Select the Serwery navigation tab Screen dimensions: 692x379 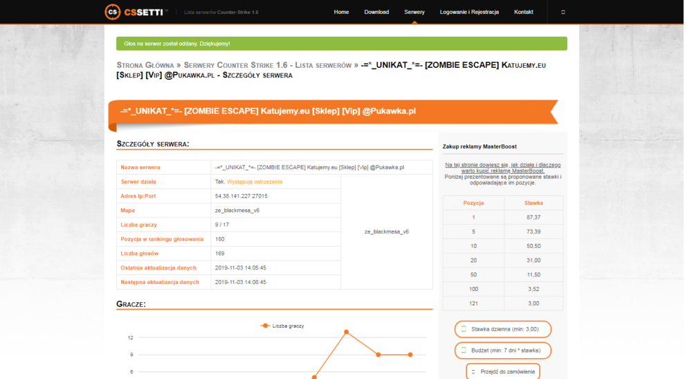pyautogui.click(x=415, y=12)
